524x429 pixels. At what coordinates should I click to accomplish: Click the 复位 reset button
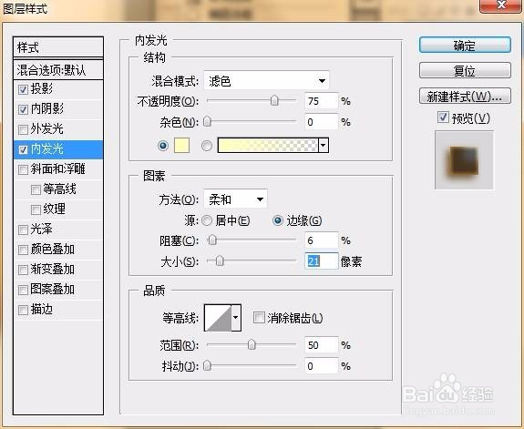click(465, 70)
